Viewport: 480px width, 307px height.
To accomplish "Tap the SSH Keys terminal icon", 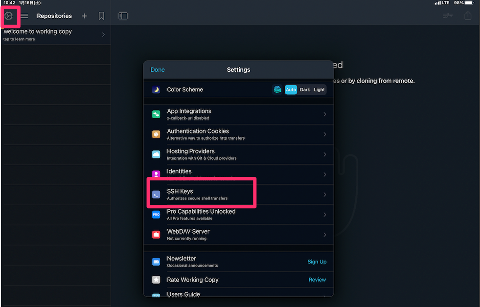I will click(x=156, y=195).
